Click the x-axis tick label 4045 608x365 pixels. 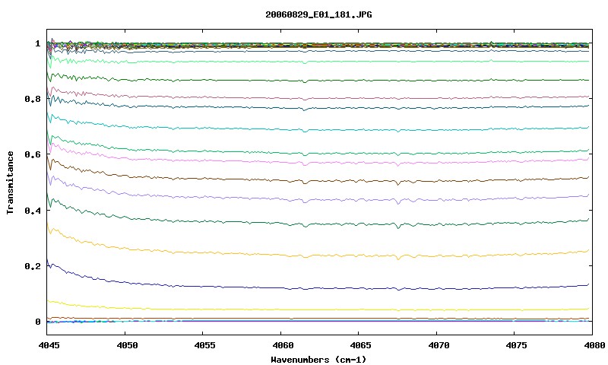tap(49, 345)
